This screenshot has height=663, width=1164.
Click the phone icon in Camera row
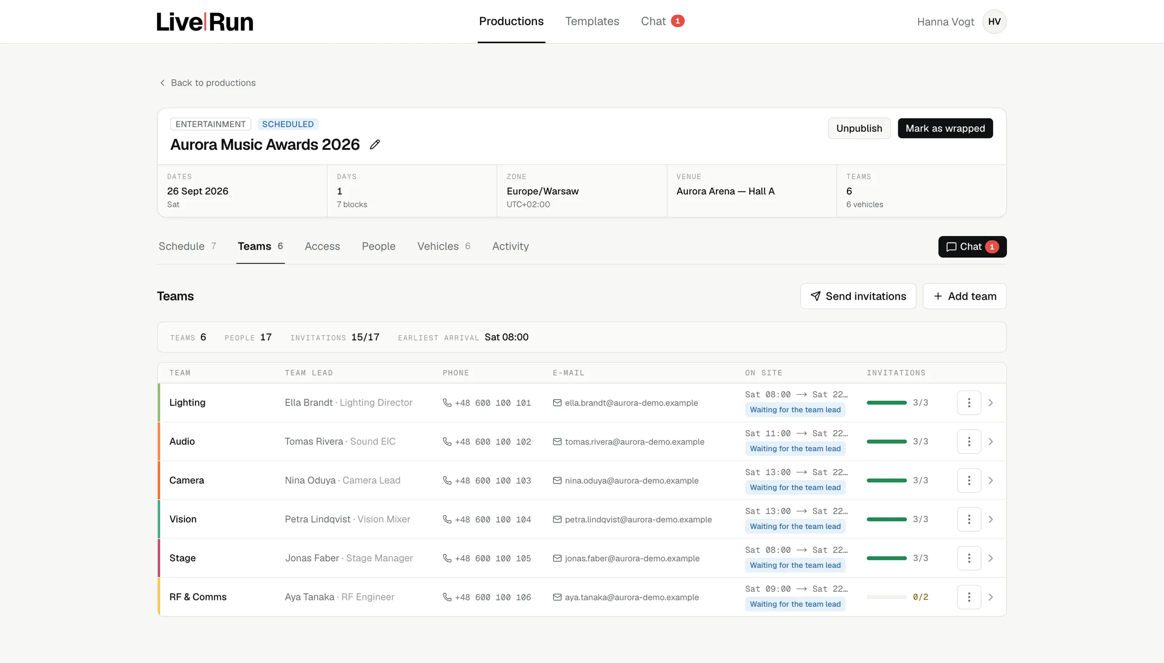pyautogui.click(x=447, y=480)
